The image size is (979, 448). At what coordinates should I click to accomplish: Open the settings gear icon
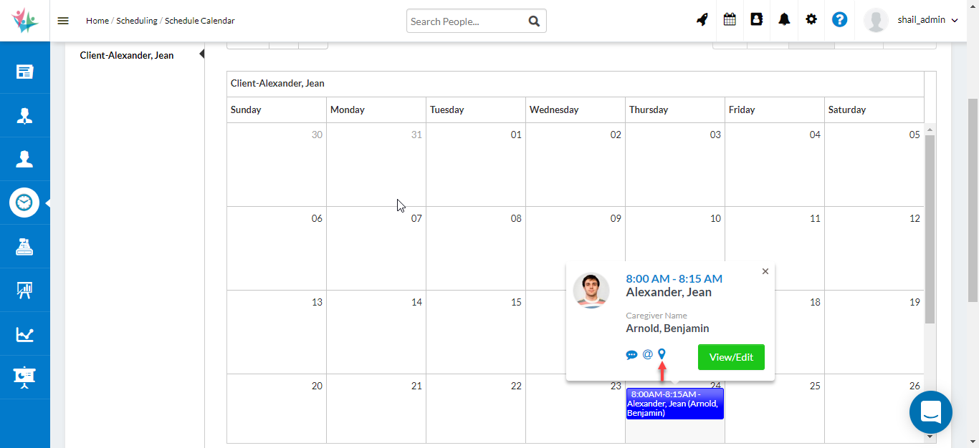click(811, 20)
